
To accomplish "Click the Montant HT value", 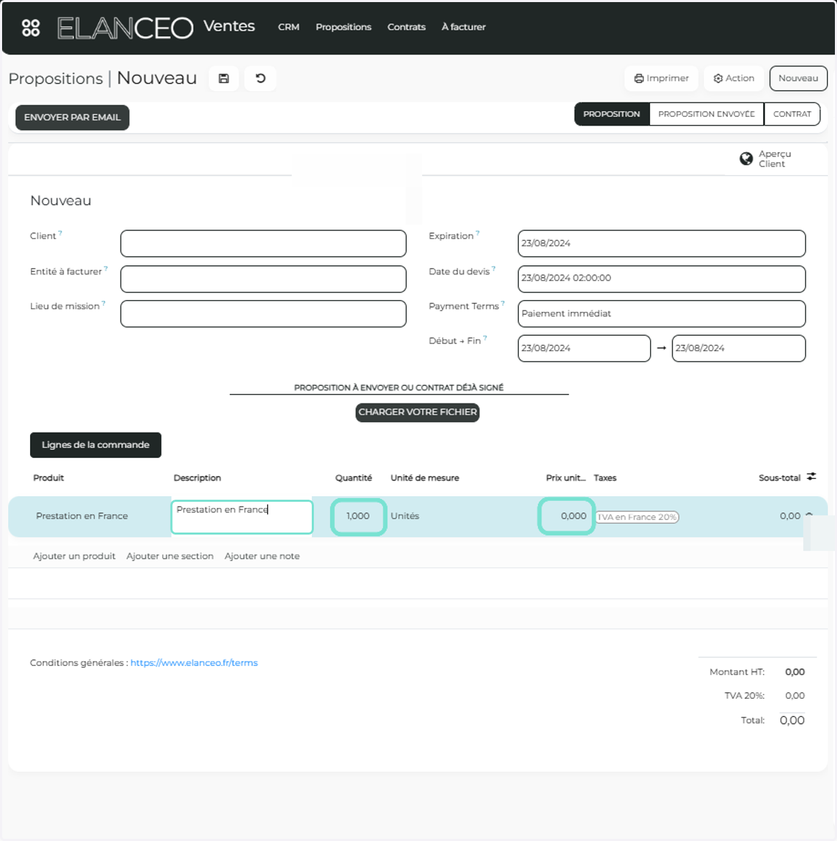I will pos(795,672).
